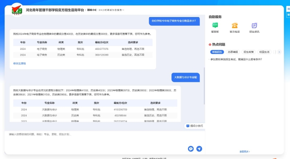Click the score cell 400/277076
290x159 pixels.
(102, 49)
